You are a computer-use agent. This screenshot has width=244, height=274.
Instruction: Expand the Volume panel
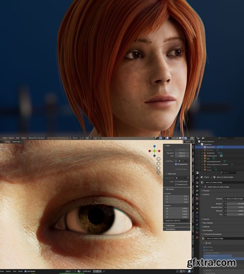tap(206, 219)
